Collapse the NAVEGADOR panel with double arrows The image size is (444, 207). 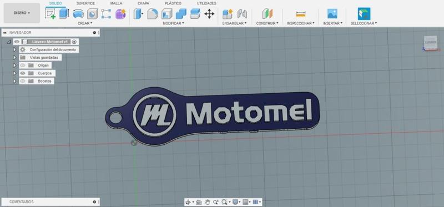[4, 33]
